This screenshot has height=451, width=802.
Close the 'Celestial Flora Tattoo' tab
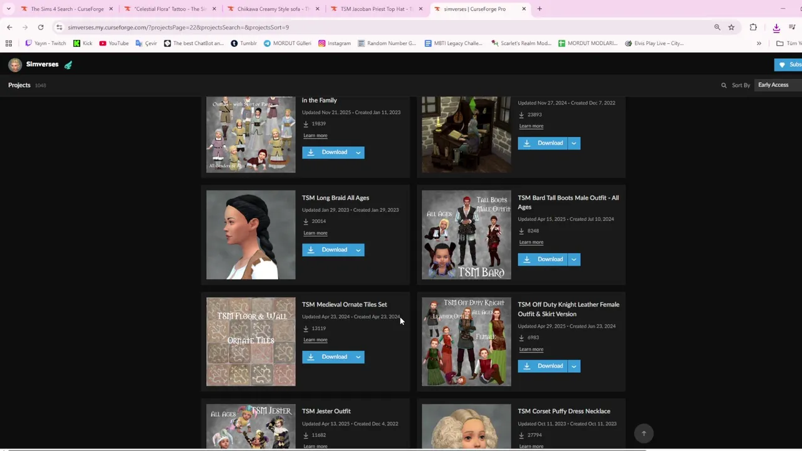tap(214, 9)
